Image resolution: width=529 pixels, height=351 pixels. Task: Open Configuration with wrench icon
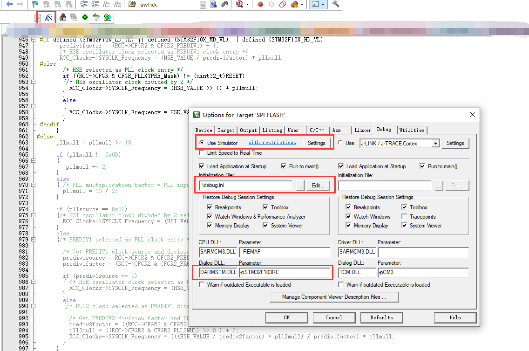coord(336,4)
